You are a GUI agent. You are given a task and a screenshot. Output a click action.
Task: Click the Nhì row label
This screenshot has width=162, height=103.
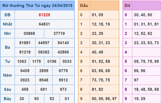point(7,34)
